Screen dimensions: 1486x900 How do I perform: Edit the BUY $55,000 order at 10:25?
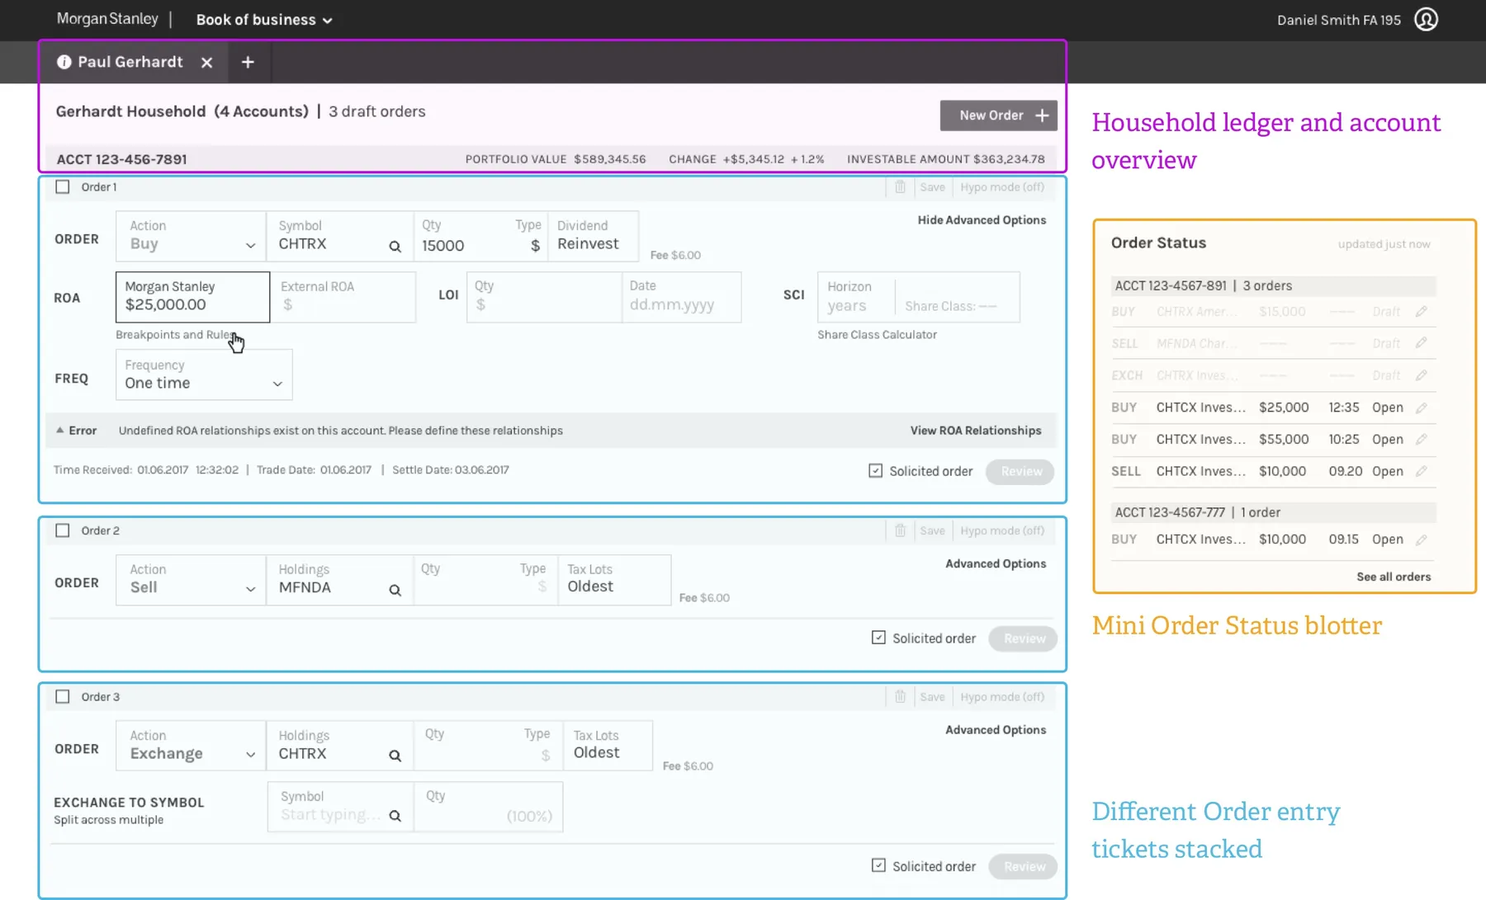tap(1421, 439)
